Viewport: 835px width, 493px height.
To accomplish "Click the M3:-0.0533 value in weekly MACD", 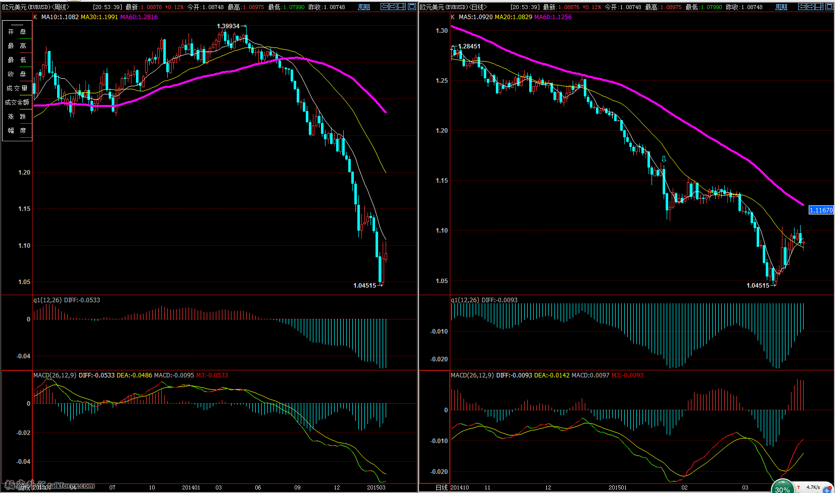I will [x=212, y=375].
